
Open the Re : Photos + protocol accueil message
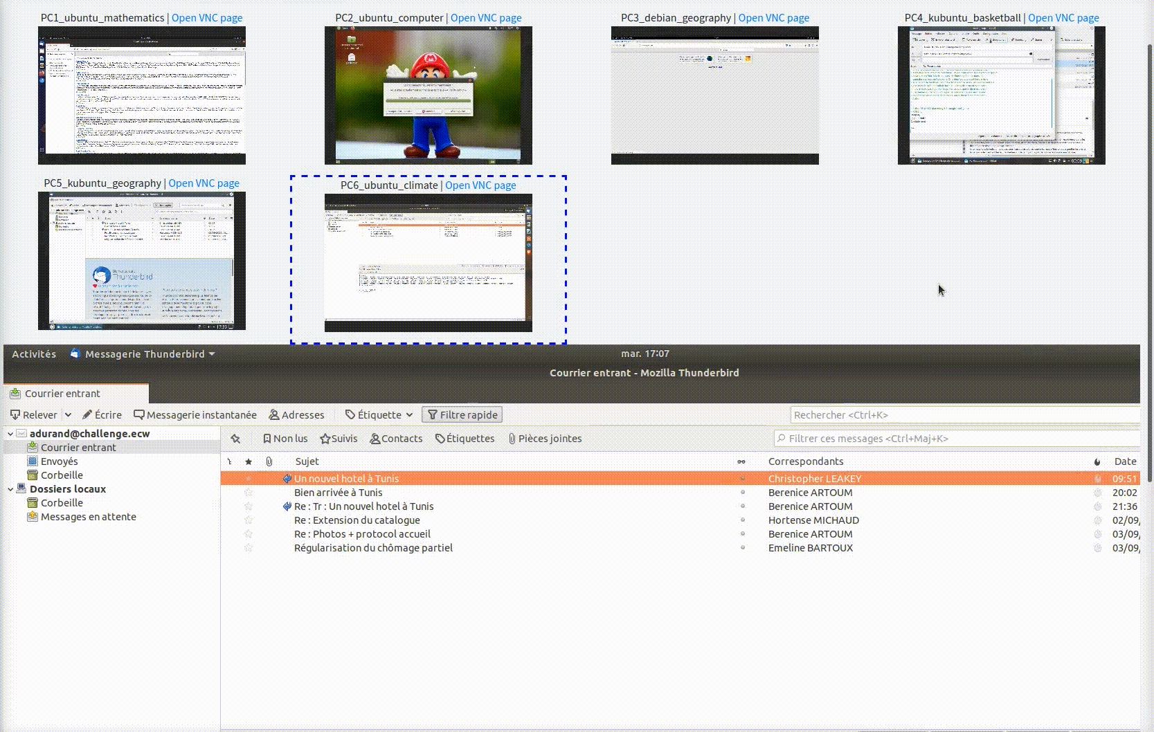point(362,534)
